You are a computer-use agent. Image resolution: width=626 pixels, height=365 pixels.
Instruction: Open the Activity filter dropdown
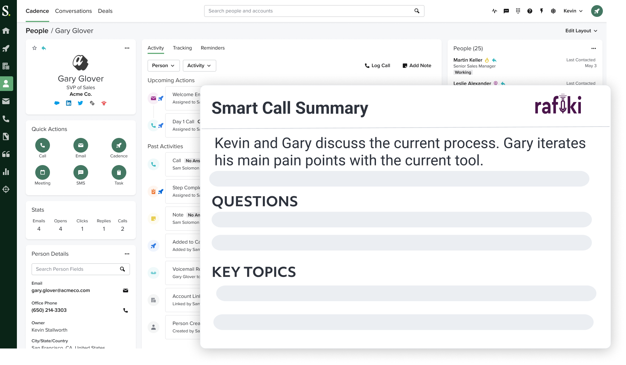coord(199,66)
